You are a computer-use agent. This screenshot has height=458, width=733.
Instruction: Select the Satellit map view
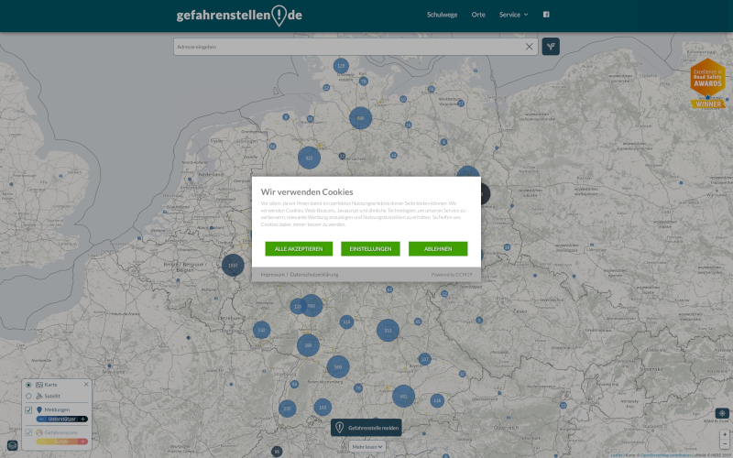click(x=28, y=397)
